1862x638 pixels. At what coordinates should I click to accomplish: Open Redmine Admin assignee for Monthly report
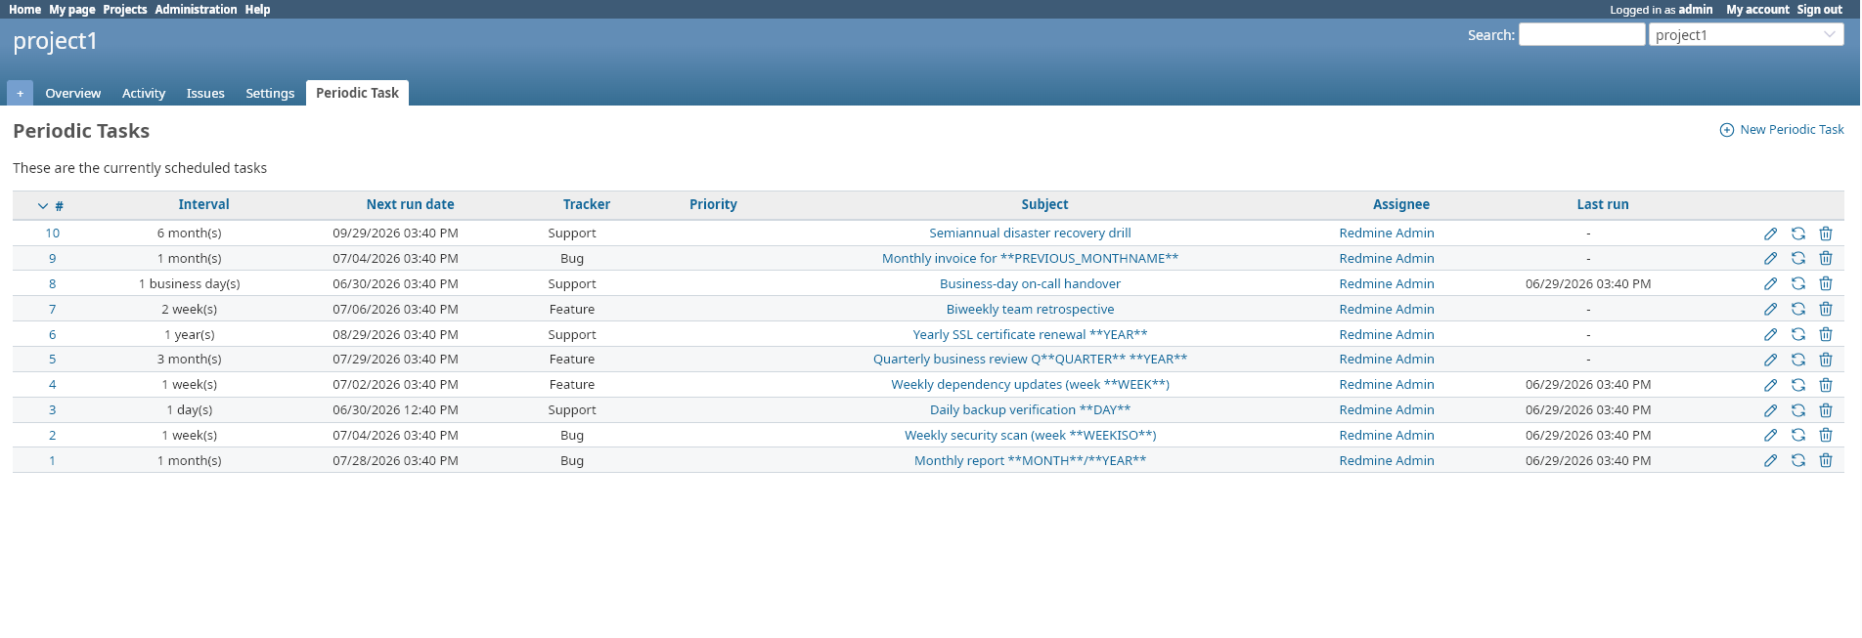click(1387, 460)
